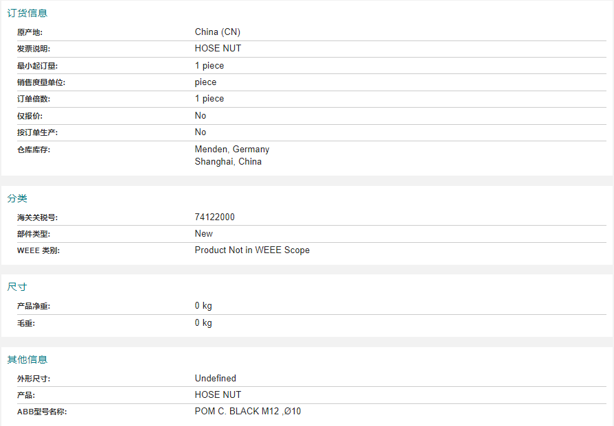Click the 按订单生产 No value
This screenshot has height=426, width=614.
(200, 132)
